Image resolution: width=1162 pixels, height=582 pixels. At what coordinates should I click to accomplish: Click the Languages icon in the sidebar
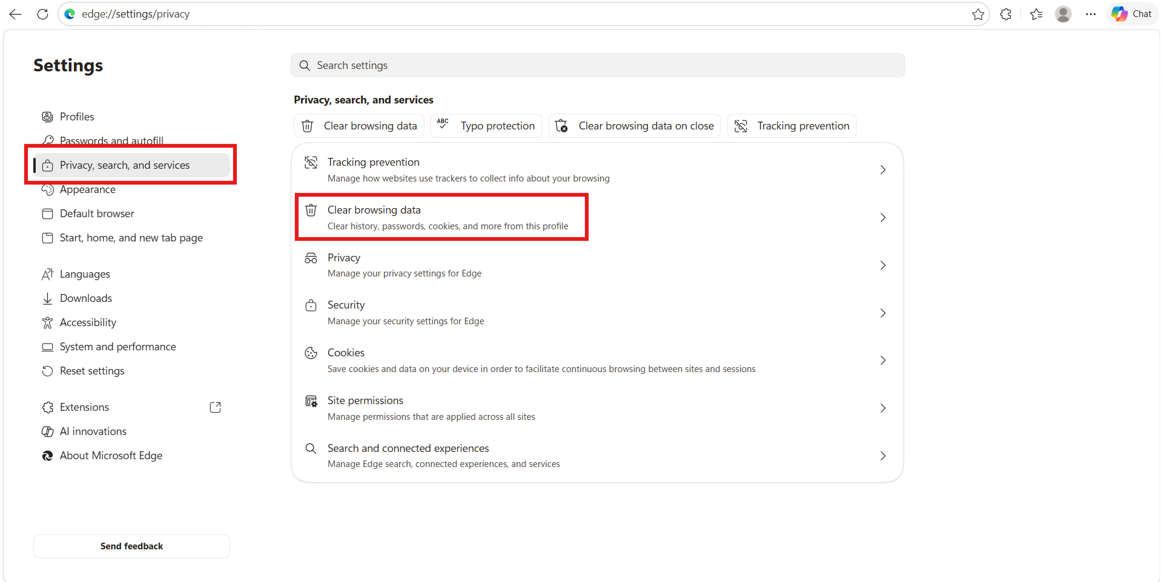coord(47,274)
